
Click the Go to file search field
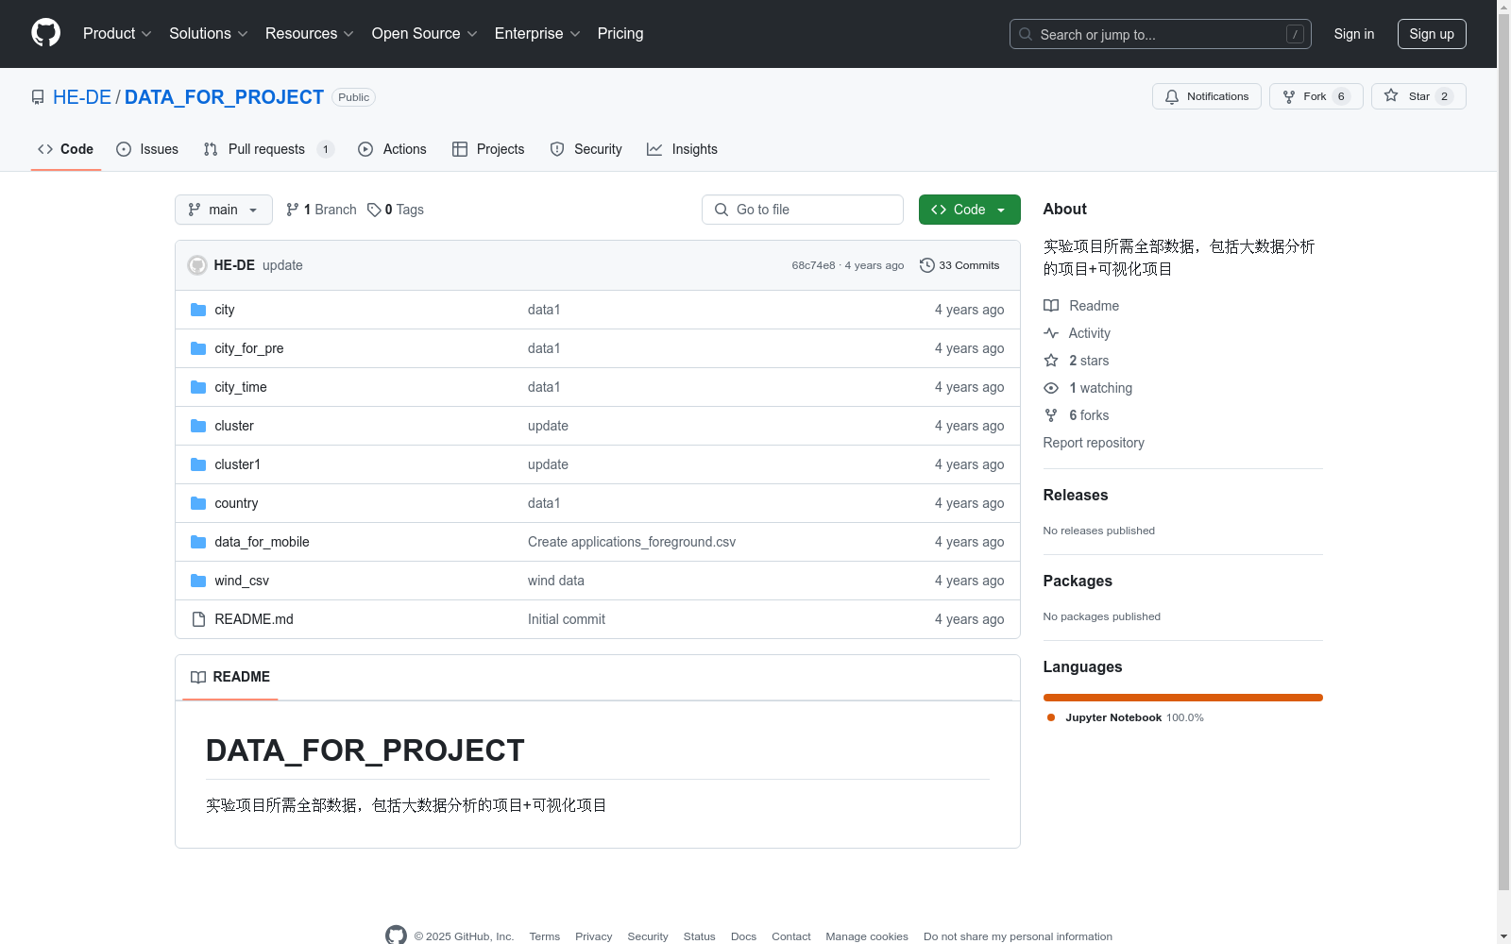point(803,210)
